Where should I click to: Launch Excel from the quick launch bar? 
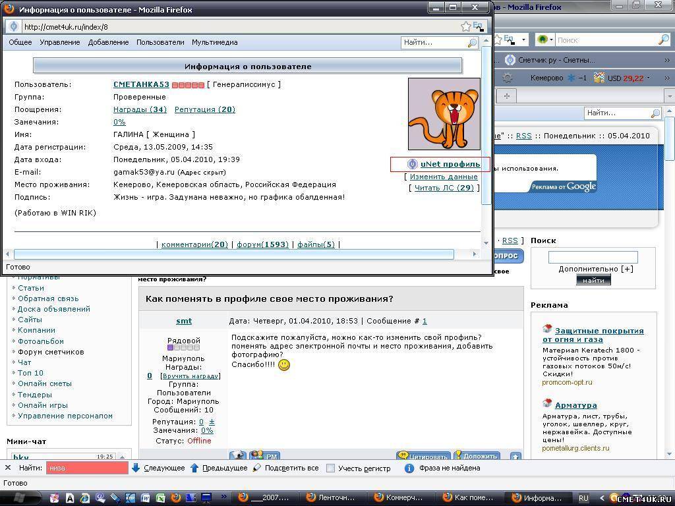point(160,498)
